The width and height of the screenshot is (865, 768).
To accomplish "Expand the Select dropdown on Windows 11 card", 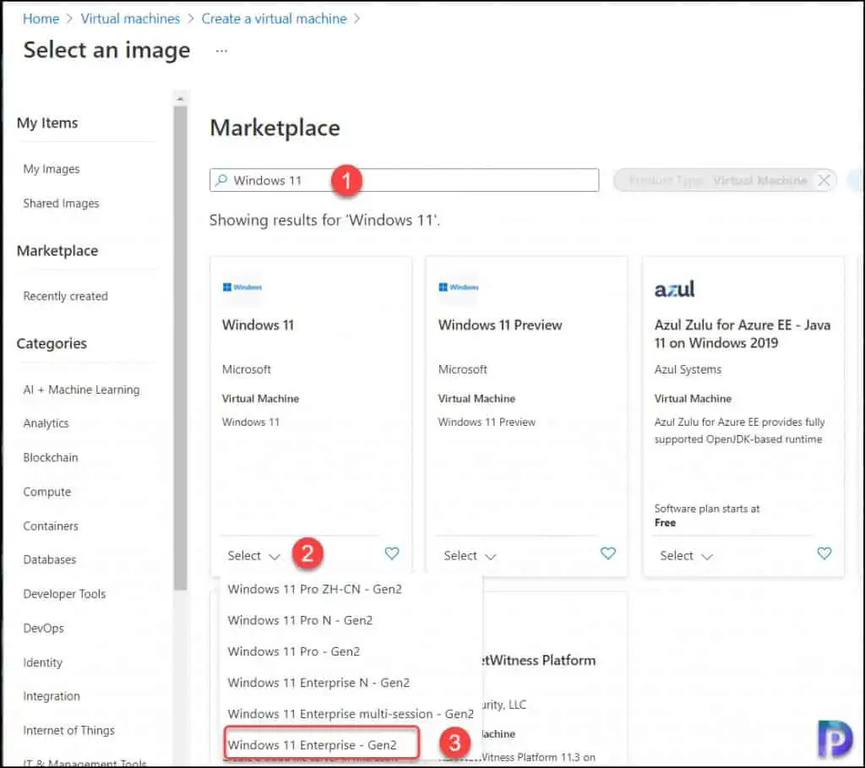I will pyautogui.click(x=253, y=556).
